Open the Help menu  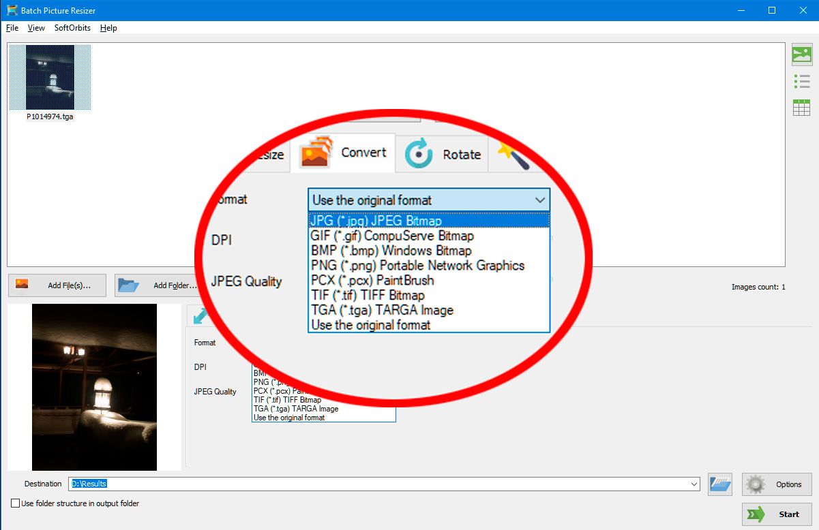coord(108,28)
